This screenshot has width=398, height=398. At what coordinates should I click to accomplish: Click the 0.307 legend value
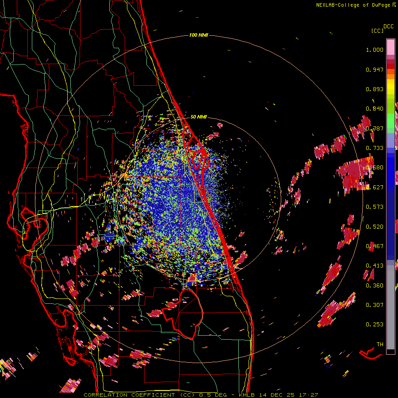[375, 305]
